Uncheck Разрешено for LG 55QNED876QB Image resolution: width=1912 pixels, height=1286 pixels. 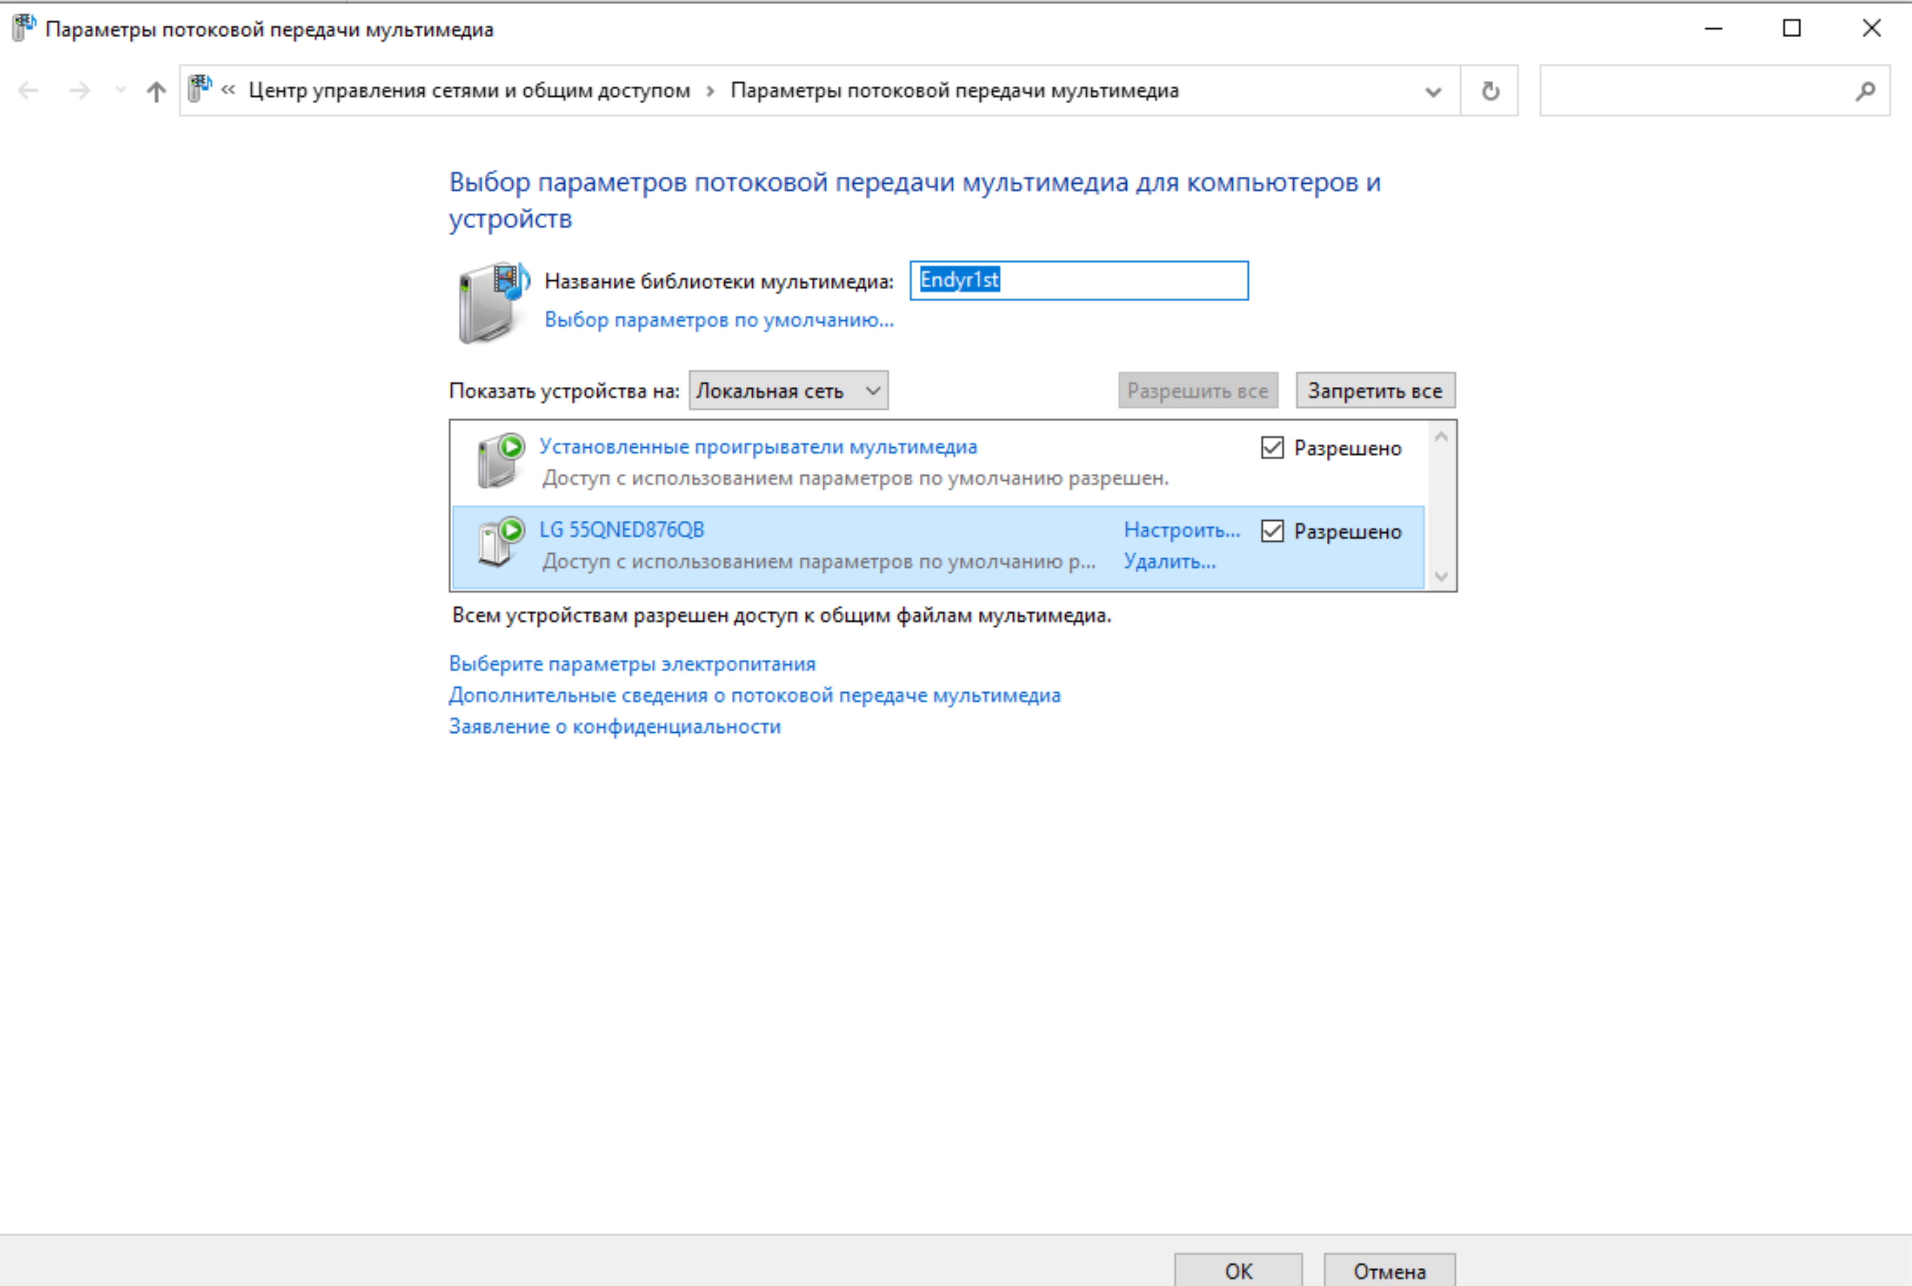(1272, 532)
